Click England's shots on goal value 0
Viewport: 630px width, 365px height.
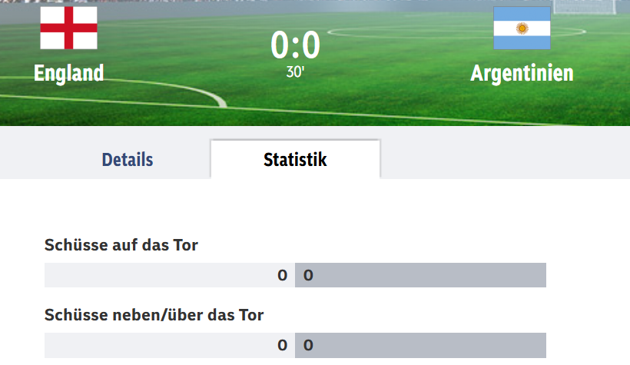pos(283,275)
